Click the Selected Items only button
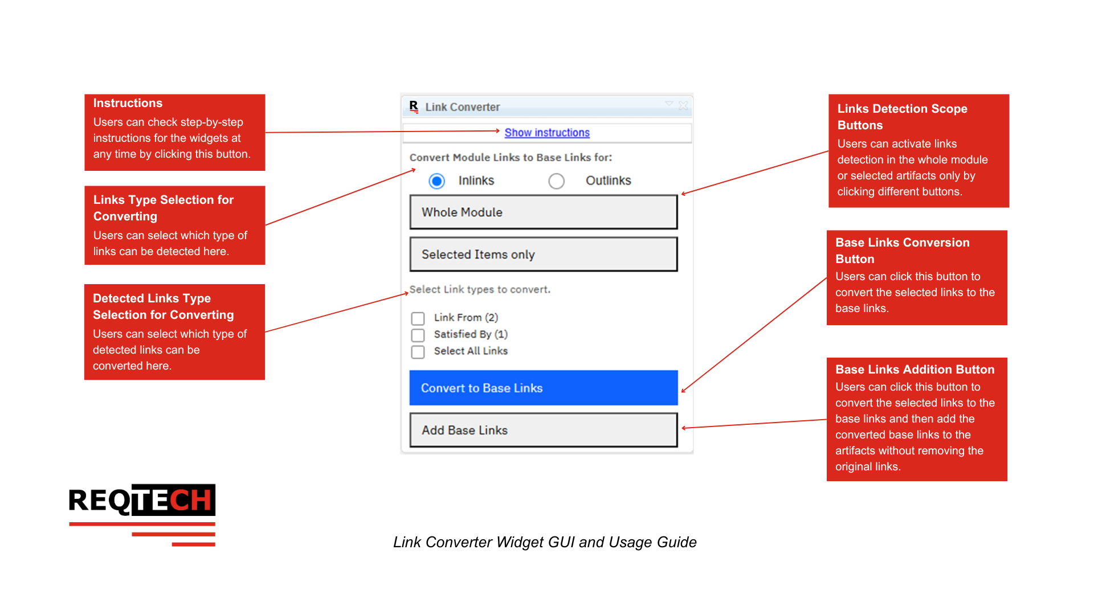 point(544,255)
